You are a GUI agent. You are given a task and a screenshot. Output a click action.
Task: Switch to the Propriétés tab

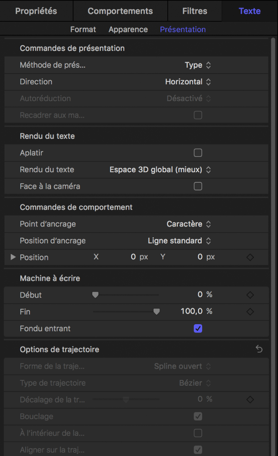click(x=36, y=11)
